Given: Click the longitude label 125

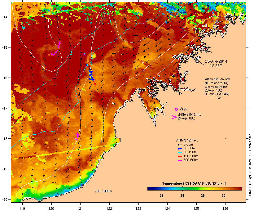Looking at the screenshot, I should 196,209.
